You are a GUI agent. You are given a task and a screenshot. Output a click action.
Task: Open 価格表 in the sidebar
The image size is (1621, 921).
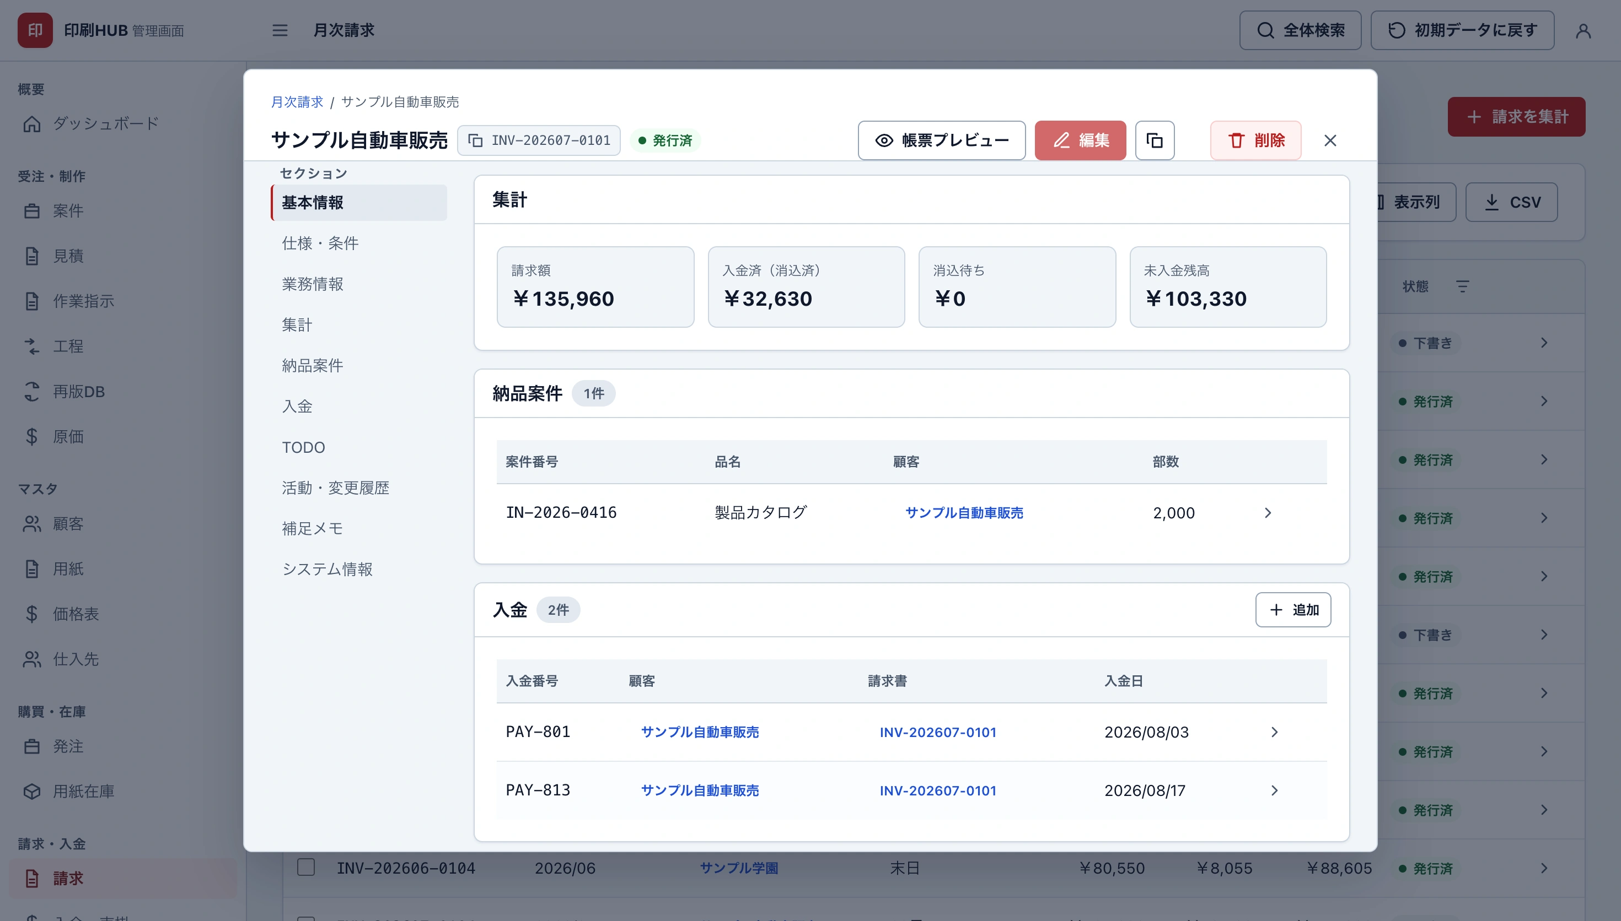pyautogui.click(x=123, y=614)
